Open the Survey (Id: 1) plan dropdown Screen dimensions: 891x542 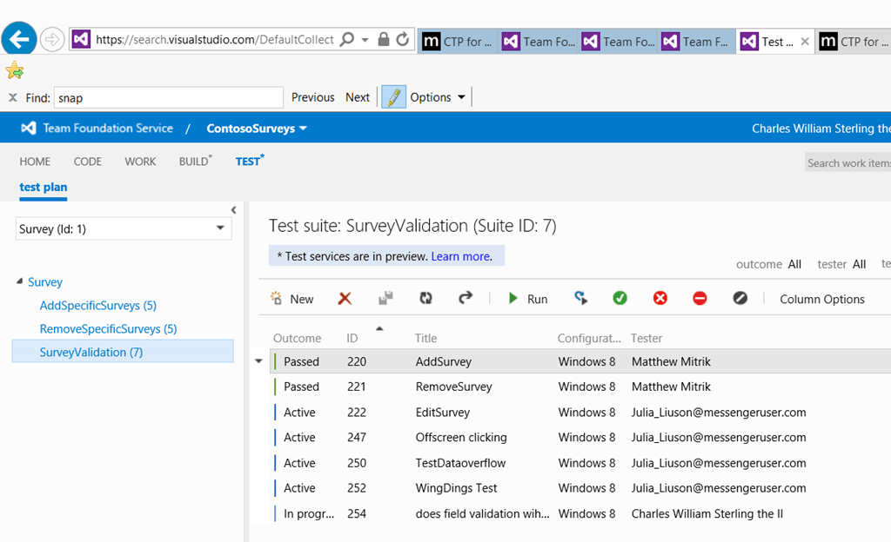pos(124,228)
